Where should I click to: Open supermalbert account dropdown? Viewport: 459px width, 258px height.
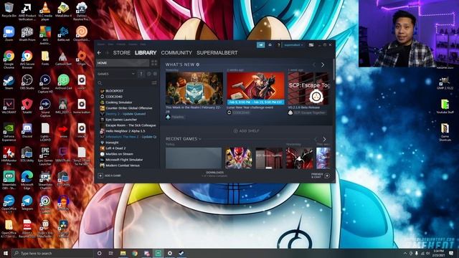293,44
